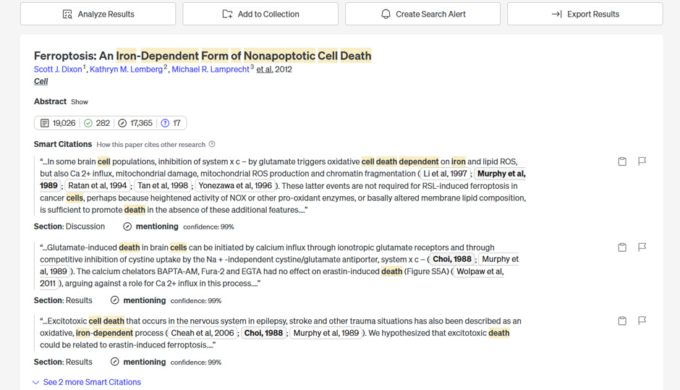Copy the Glutamate-induced death citation with clipboard icon
This screenshot has width=680, height=390.
coord(622,247)
